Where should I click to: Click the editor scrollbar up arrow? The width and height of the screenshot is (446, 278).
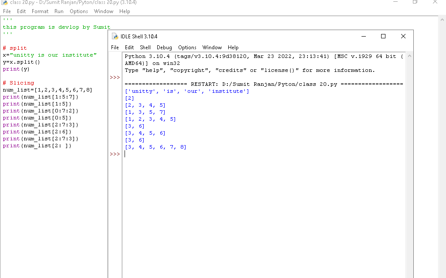[x=442, y=20]
